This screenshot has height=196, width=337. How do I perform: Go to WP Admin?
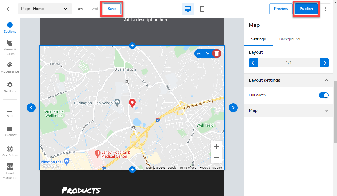(x=10, y=151)
